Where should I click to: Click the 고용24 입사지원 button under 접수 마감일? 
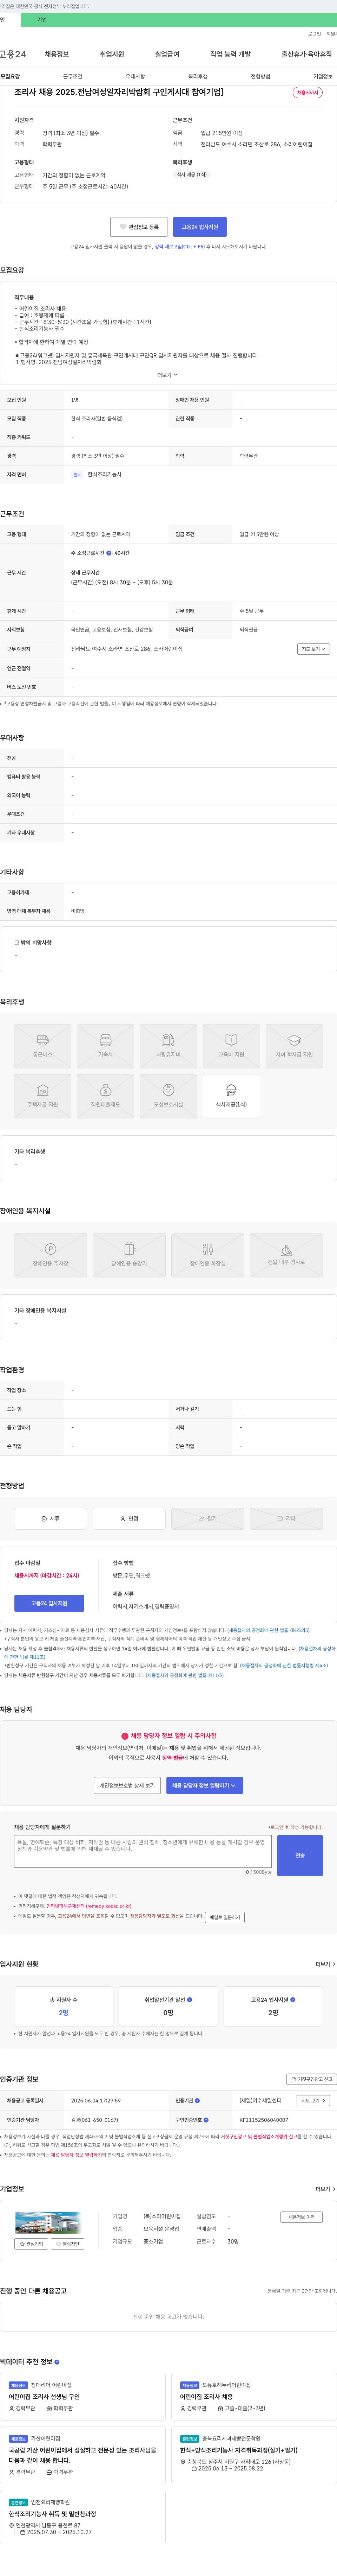pyautogui.click(x=49, y=1603)
